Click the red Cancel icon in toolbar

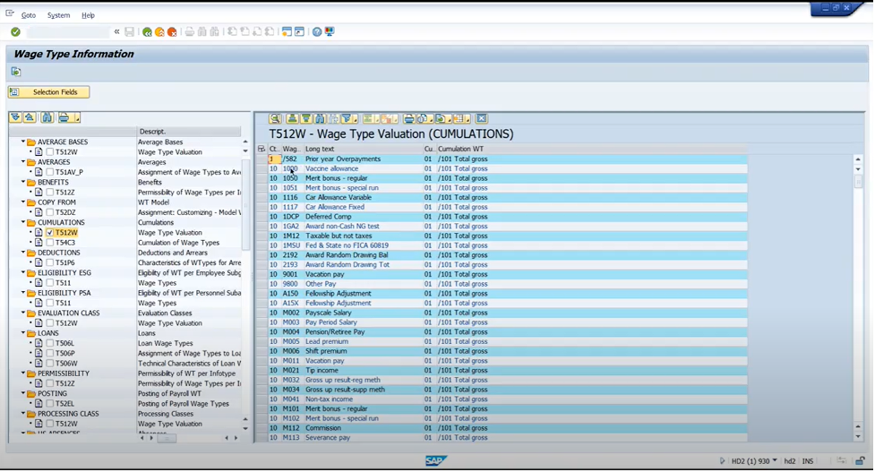pyautogui.click(x=172, y=32)
